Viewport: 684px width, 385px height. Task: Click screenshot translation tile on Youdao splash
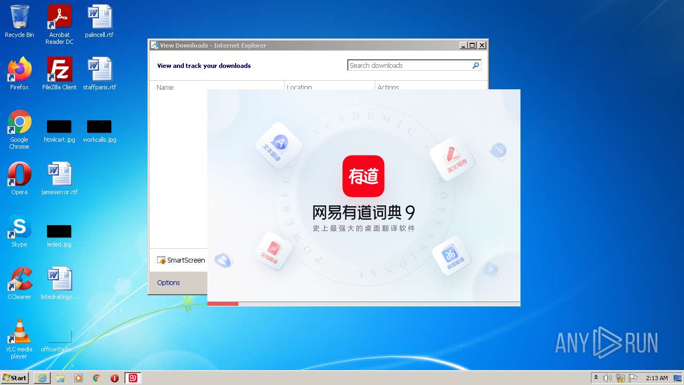coord(452,256)
